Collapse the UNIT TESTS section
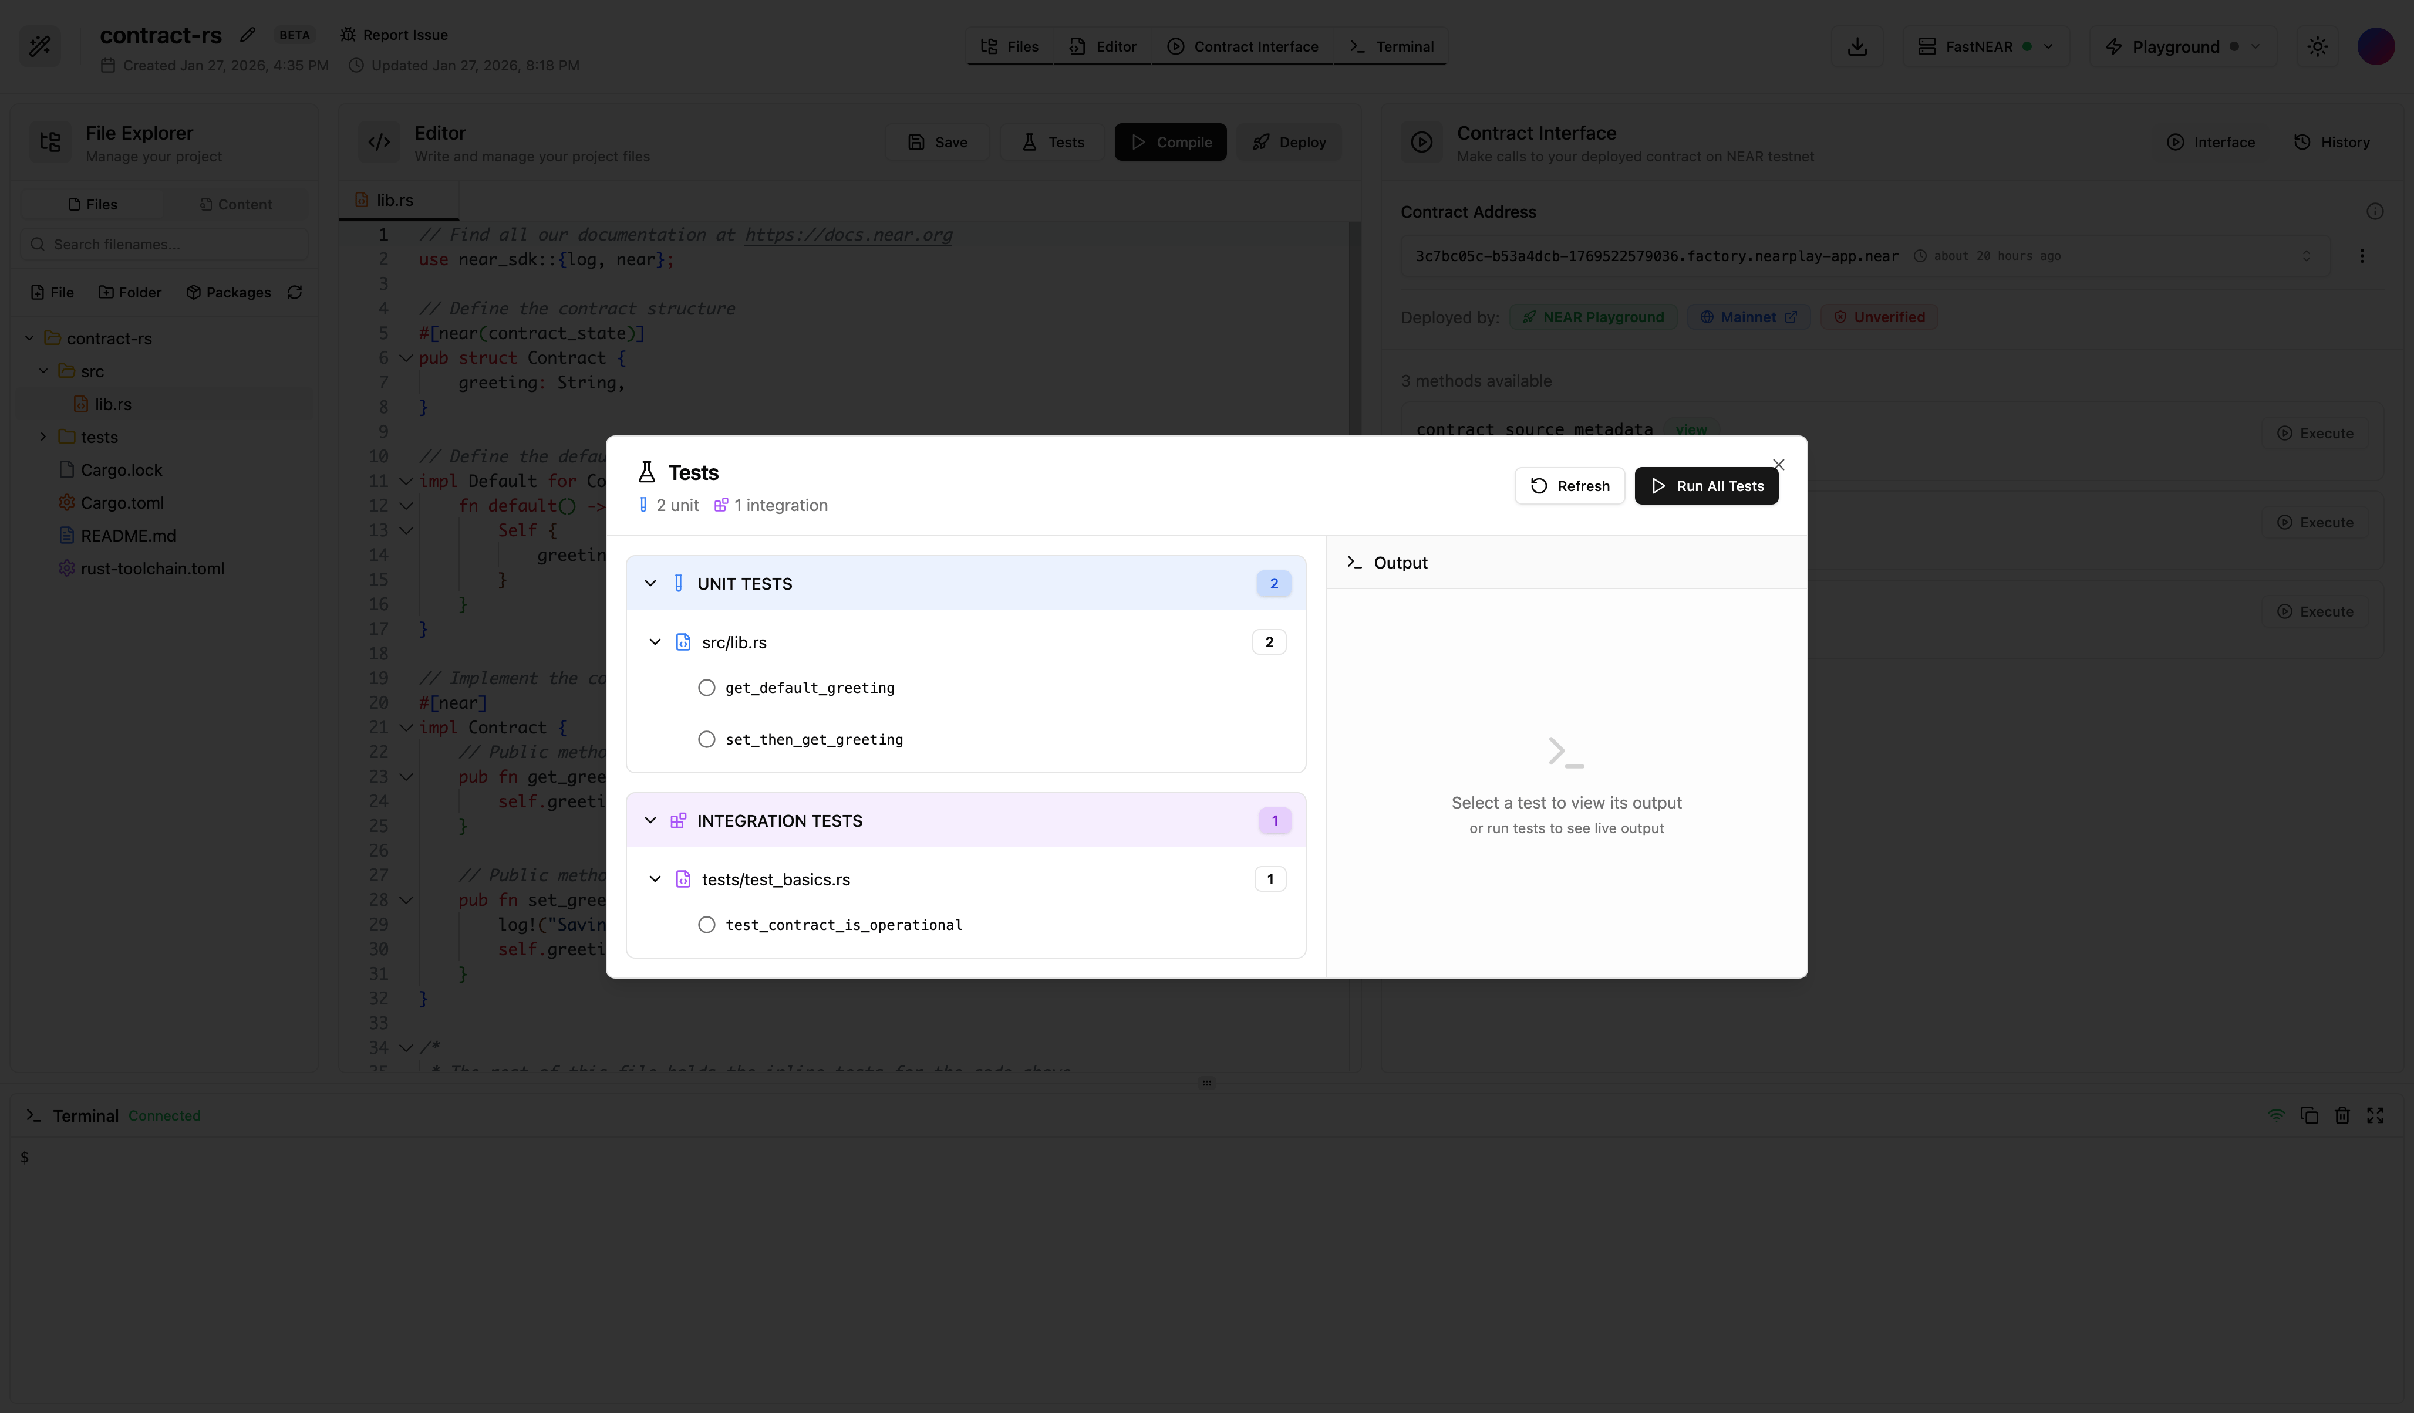 (650, 583)
